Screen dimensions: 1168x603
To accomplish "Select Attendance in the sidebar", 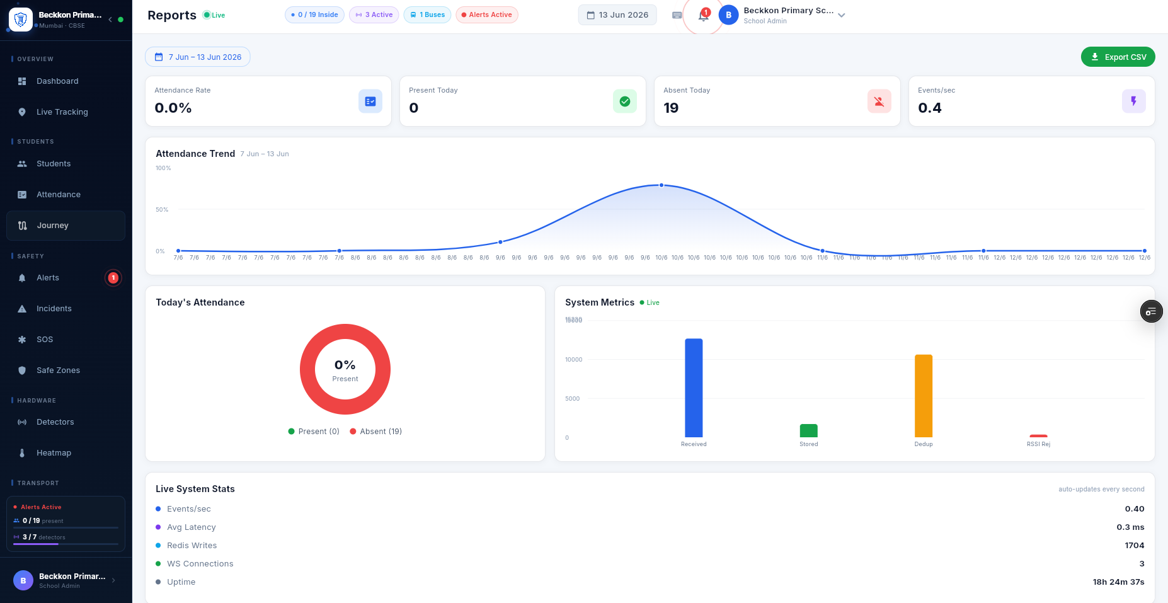I will coord(66,195).
